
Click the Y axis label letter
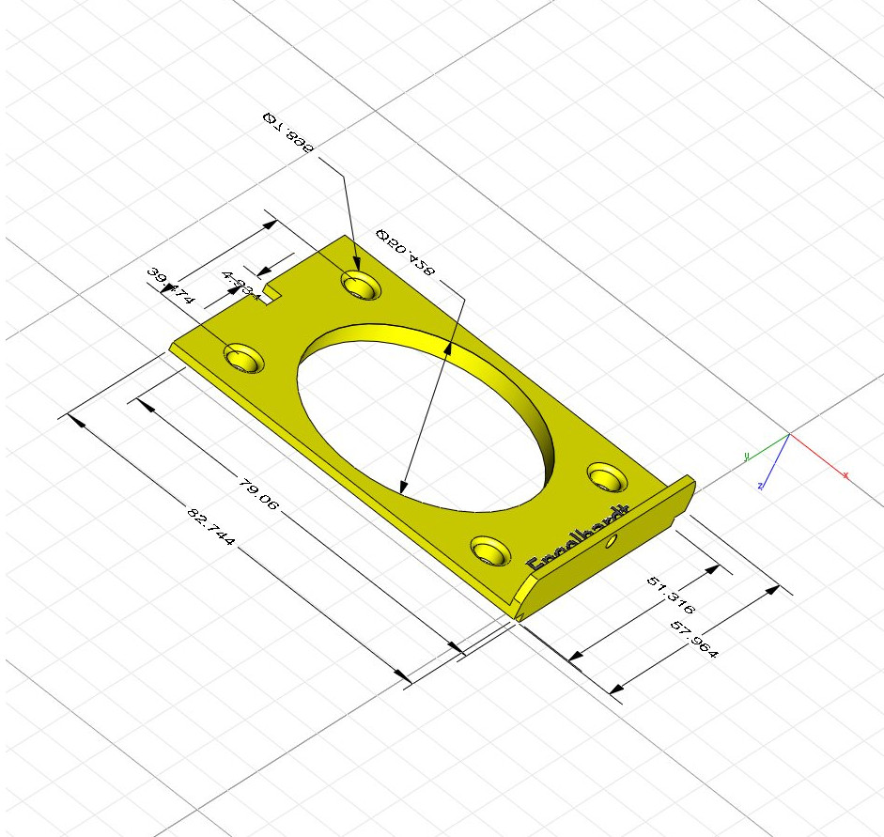[747, 457]
